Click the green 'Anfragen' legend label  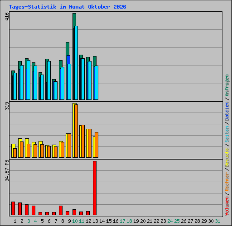pyautogui.click(x=227, y=85)
